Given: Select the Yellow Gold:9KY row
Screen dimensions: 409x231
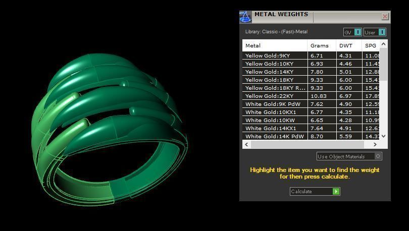Looking at the screenshot, I should [311, 55].
